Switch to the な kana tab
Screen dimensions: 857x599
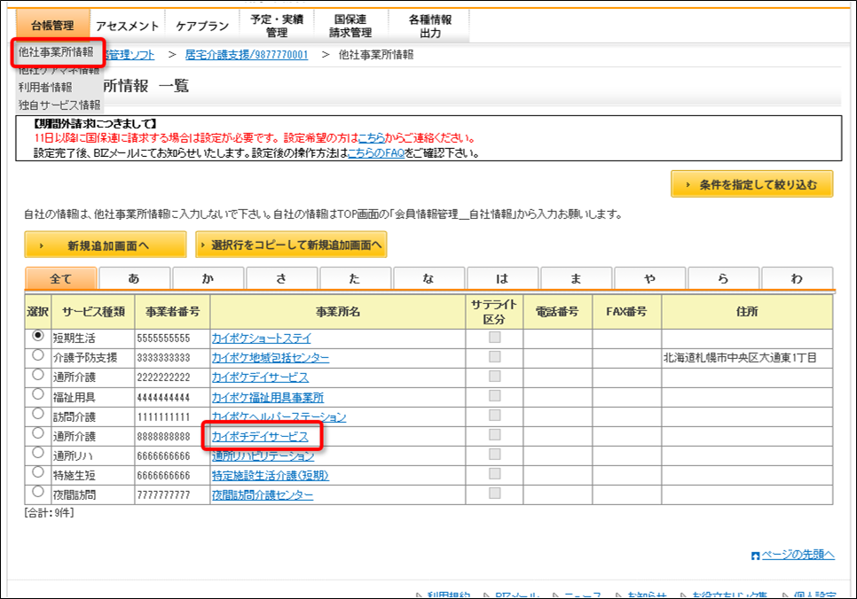coord(428,278)
